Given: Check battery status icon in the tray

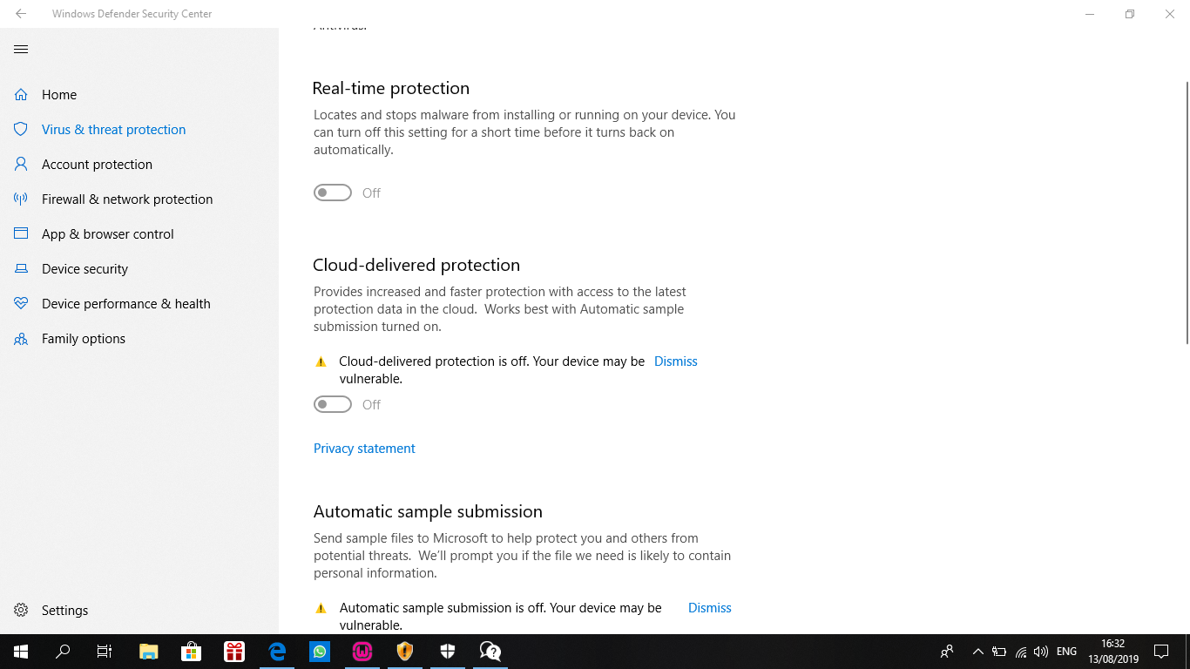Looking at the screenshot, I should pos(999,652).
